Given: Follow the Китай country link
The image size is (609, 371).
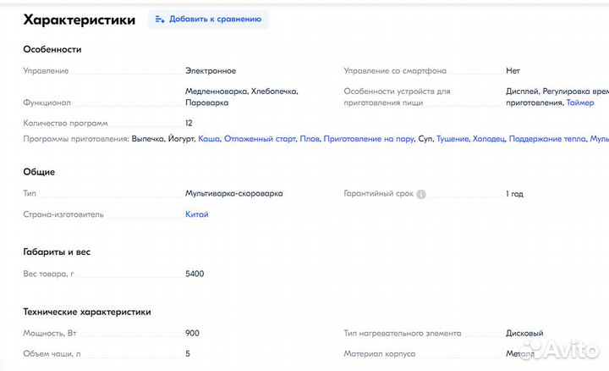Looking at the screenshot, I should (197, 214).
